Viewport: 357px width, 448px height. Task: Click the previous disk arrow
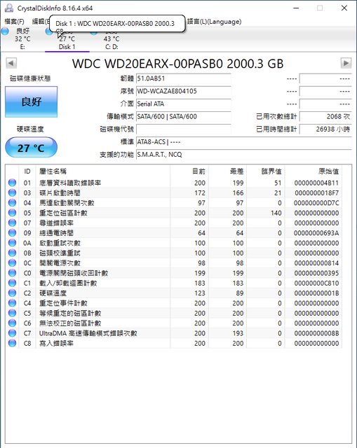pos(11,63)
